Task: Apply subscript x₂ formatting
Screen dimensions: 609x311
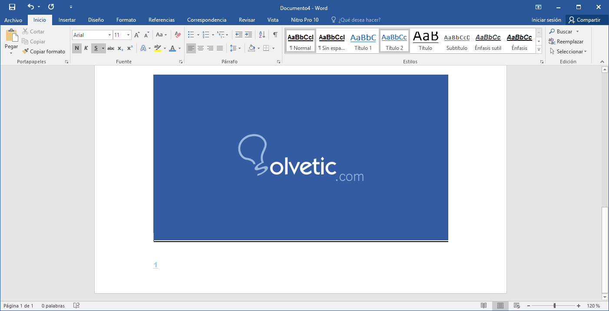Action: click(x=120, y=48)
